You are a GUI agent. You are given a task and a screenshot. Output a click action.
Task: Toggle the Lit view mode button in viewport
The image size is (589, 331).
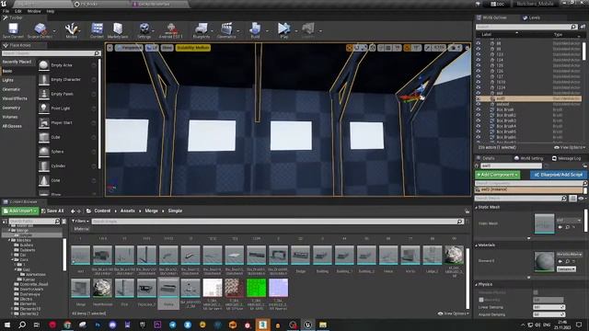click(x=152, y=48)
